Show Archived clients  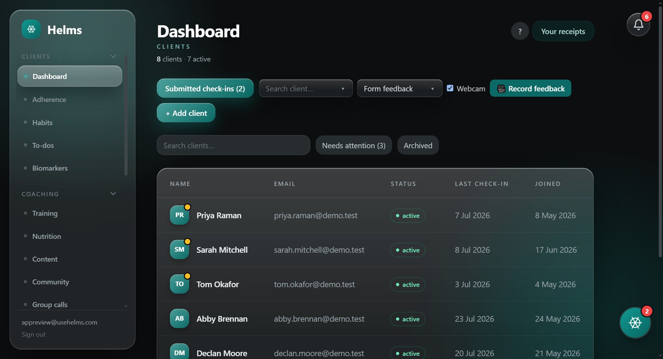point(418,145)
